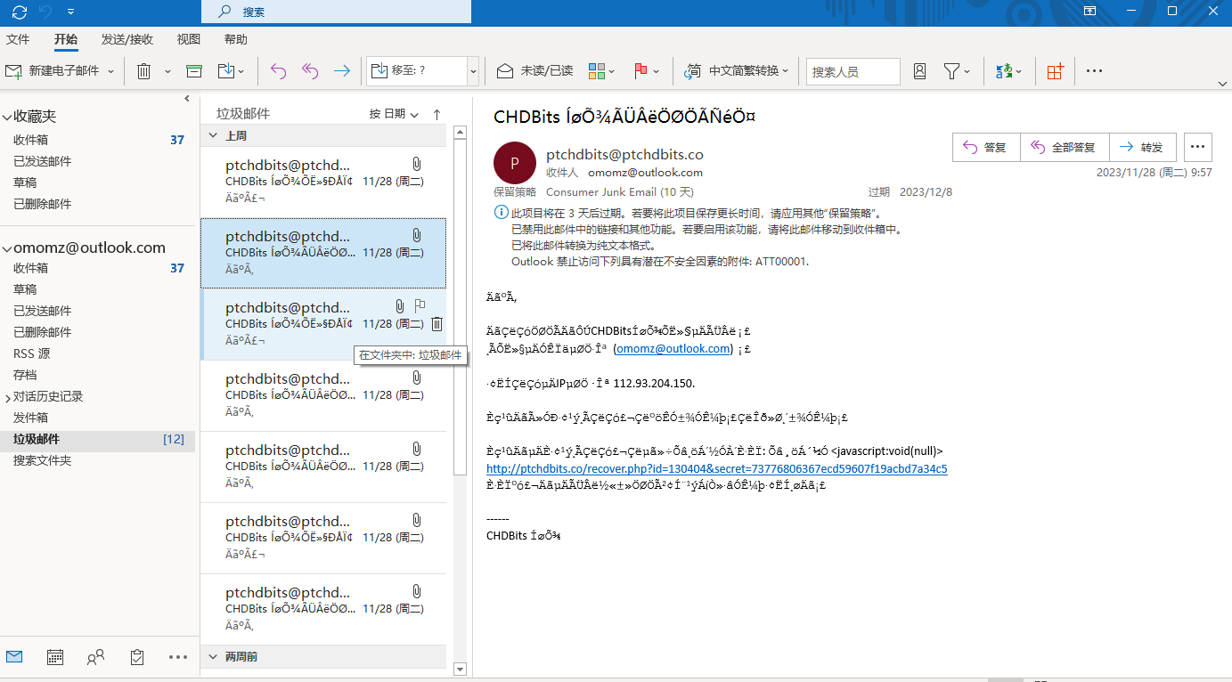This screenshot has height=682, width=1232.
Task: Collapse the omomz@outlook.com account tree
Action: pos(7,248)
